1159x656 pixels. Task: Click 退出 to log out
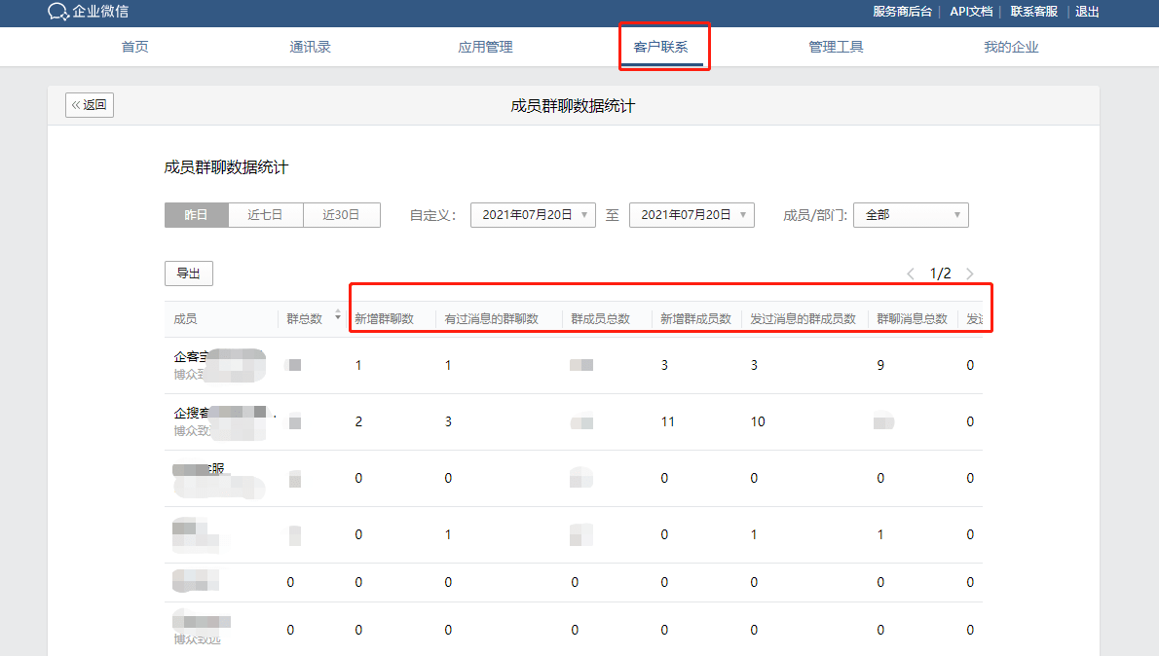pos(1087,12)
